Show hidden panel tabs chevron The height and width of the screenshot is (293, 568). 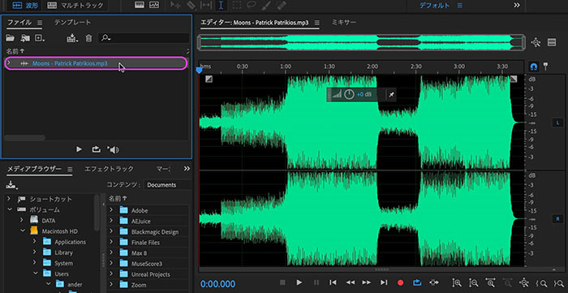[187, 168]
